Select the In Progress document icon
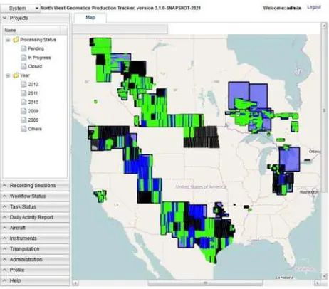Screen dimensions: 329x289 pyautogui.click(x=23, y=58)
